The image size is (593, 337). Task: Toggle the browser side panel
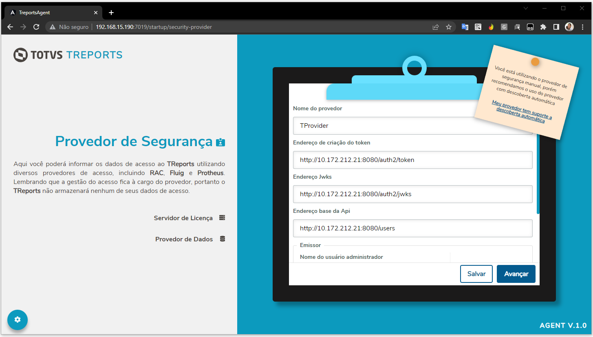tap(556, 27)
